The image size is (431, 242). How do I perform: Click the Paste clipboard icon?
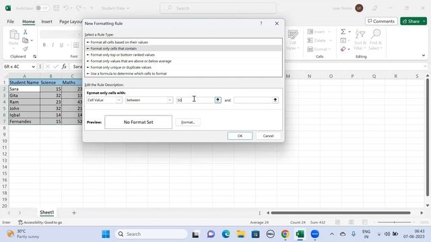(13, 35)
